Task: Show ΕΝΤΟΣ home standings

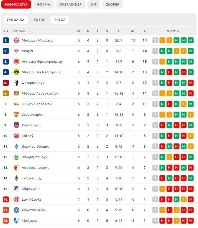Action: pos(39,20)
